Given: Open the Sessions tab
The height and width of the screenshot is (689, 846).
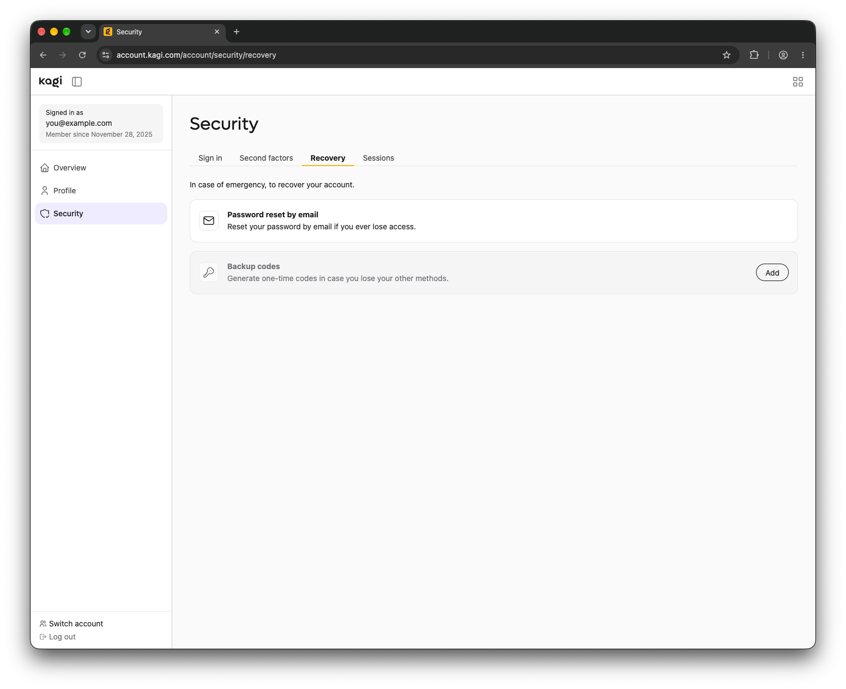Looking at the screenshot, I should pos(378,158).
